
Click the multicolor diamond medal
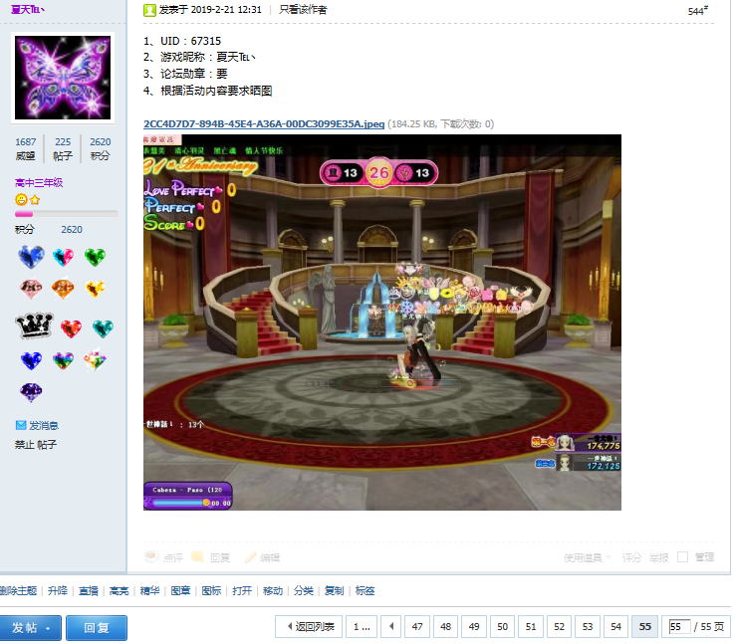click(x=95, y=360)
